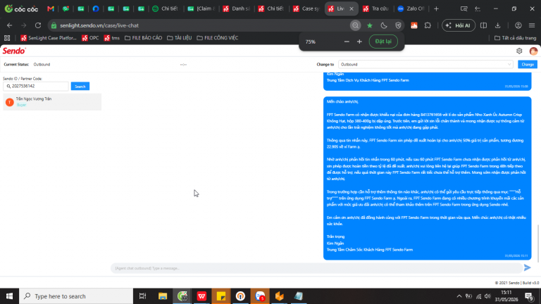Switch to the Gmail tab
Image resolution: width=541 pixels, height=304 pixels.
pos(51,8)
